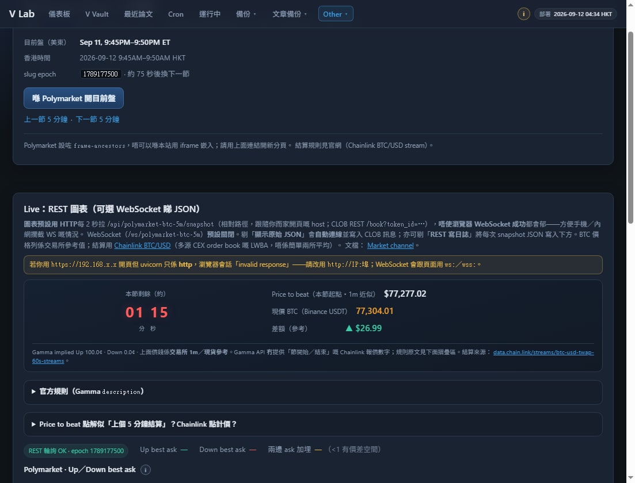Select 運行中 in the top bar

pyautogui.click(x=210, y=14)
